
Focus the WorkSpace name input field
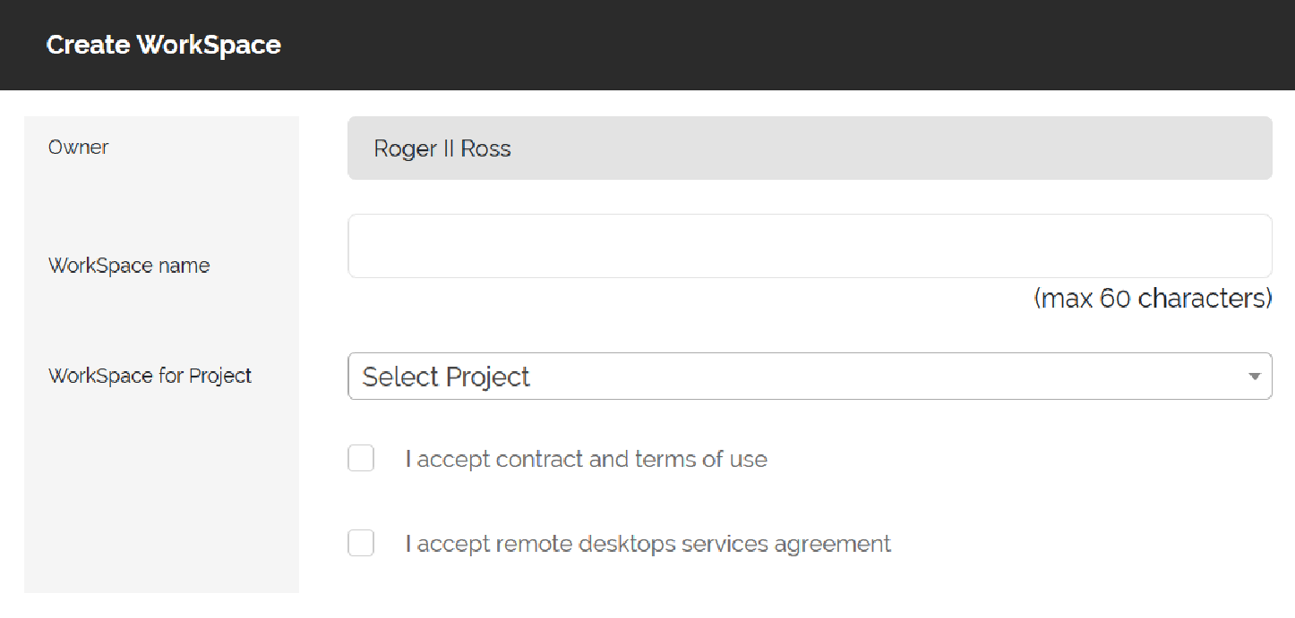(810, 246)
